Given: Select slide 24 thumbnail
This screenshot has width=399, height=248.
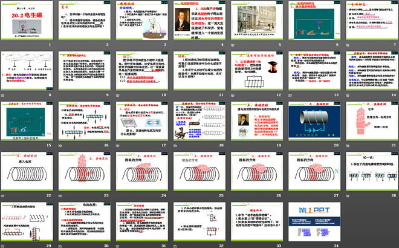Looking at the screenshot, I should (x=142, y=172).
